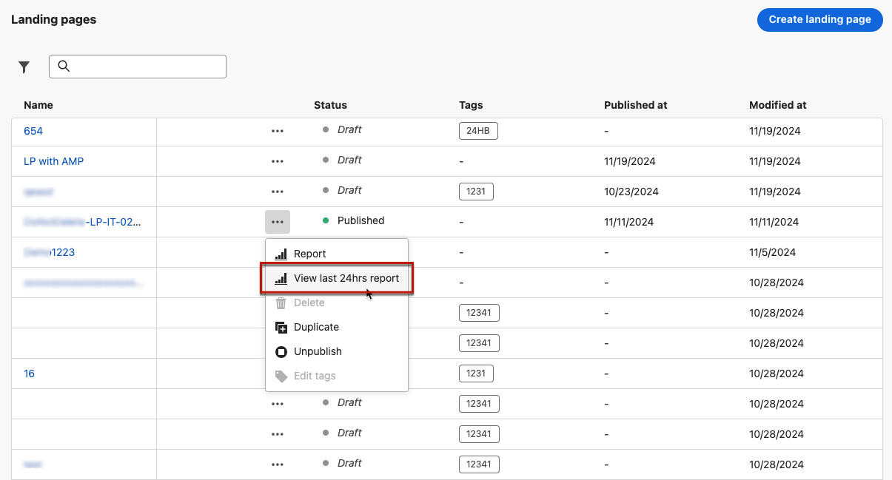Viewport: 892px width, 480px height.
Task: Open the more actions menu for LP with AMP
Action: (278, 161)
